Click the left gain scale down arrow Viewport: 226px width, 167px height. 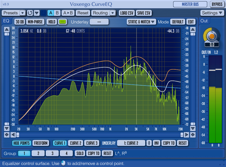[7, 128]
